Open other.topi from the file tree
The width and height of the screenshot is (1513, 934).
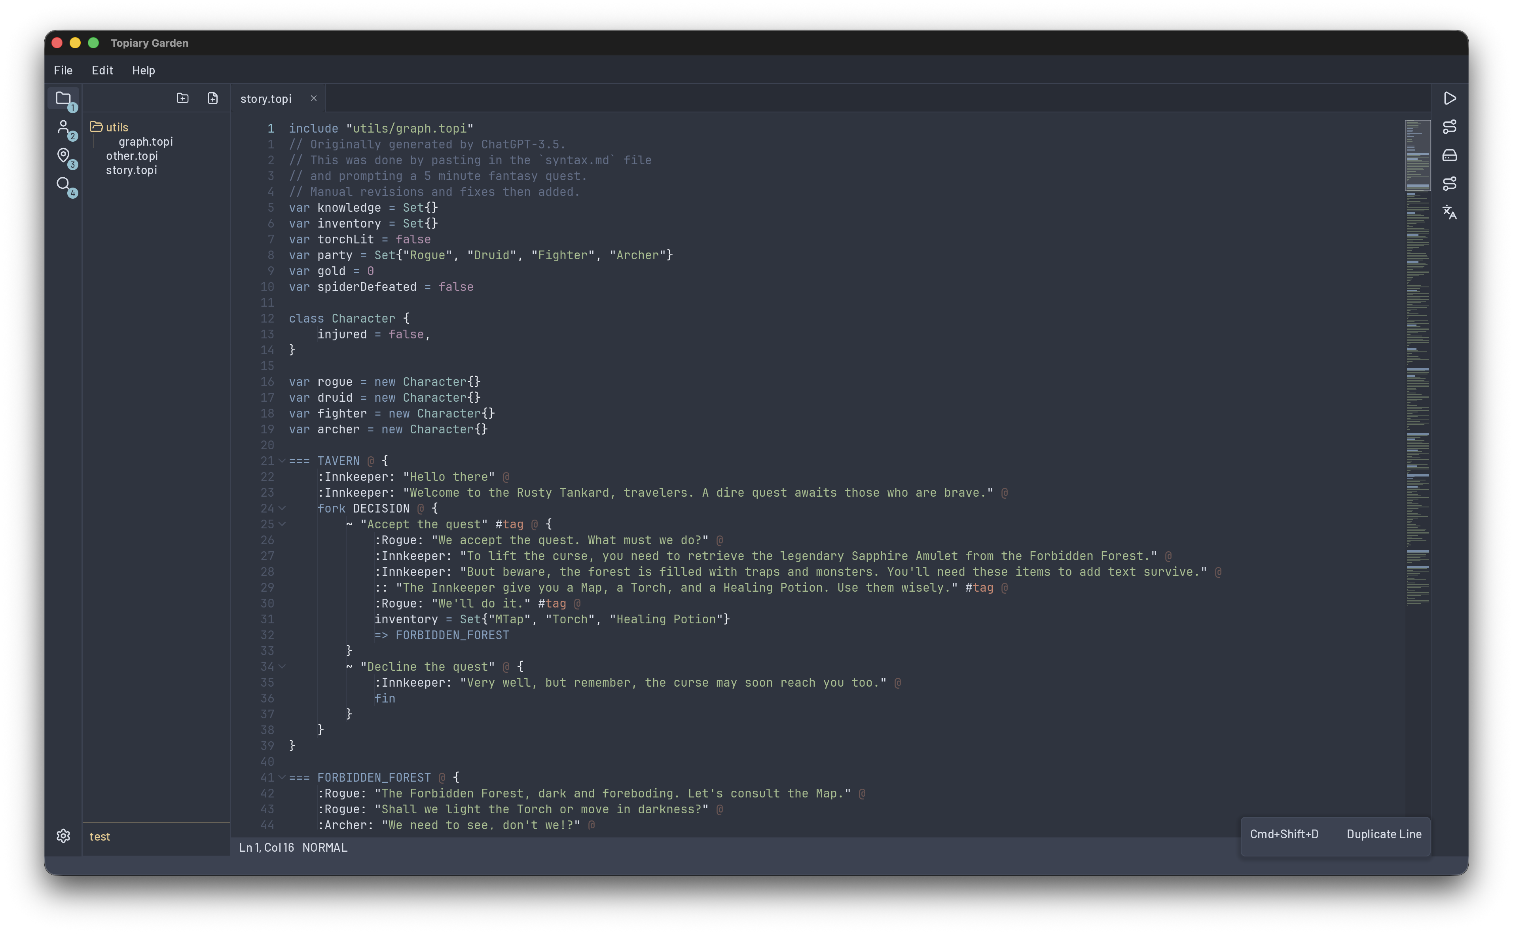(131, 156)
